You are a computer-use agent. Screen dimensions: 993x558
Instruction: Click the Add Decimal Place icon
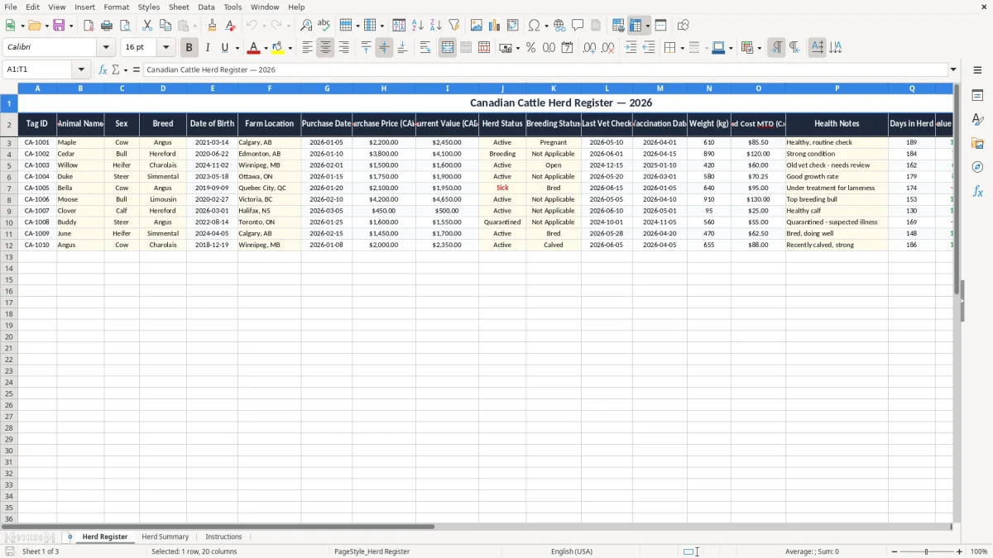[x=589, y=48]
